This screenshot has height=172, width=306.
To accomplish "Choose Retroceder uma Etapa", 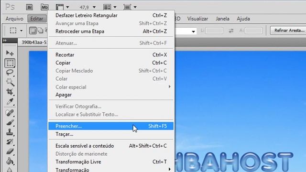I will pyautogui.click(x=111, y=32).
